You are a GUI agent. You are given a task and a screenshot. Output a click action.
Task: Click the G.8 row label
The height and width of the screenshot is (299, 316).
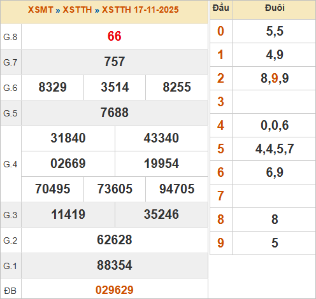pos(10,37)
